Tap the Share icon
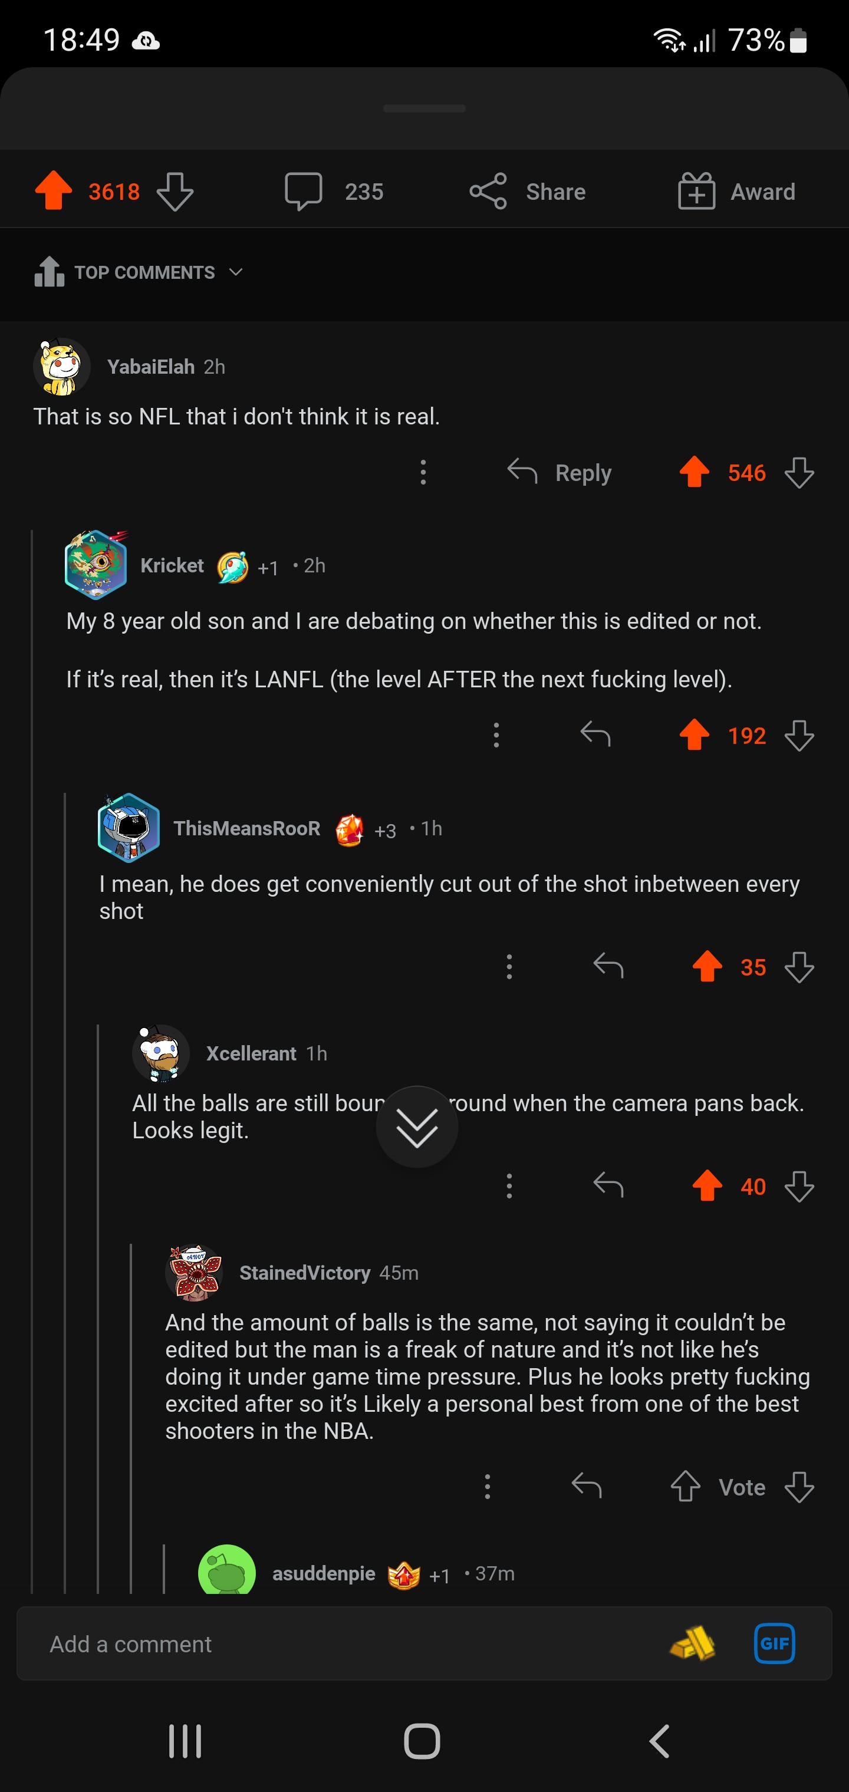The width and height of the screenshot is (849, 1792). coord(489,192)
